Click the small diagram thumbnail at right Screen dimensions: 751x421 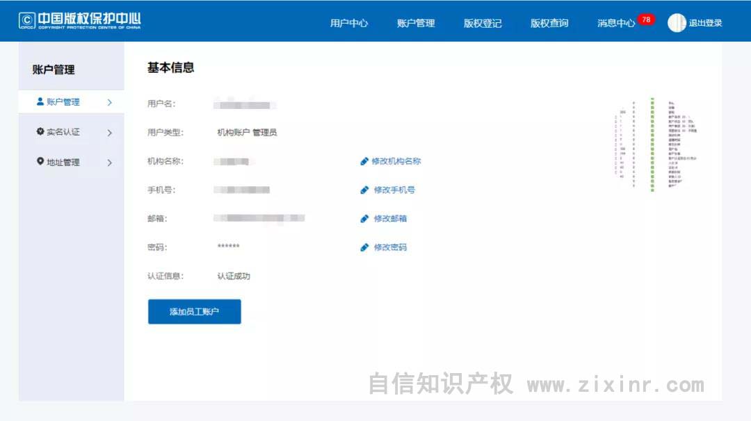tap(655, 144)
